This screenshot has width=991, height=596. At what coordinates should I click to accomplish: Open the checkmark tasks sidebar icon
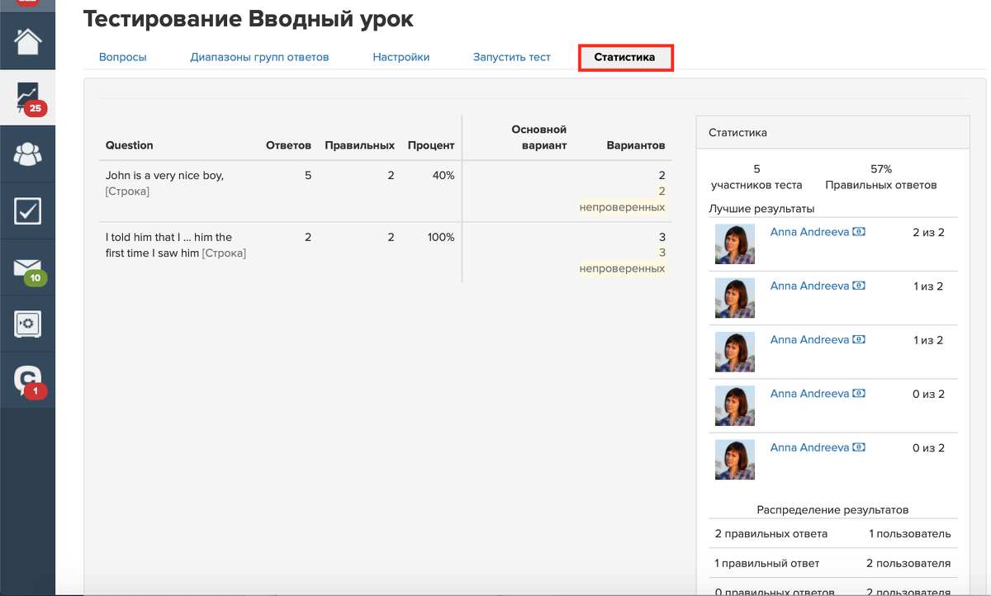pos(27,211)
